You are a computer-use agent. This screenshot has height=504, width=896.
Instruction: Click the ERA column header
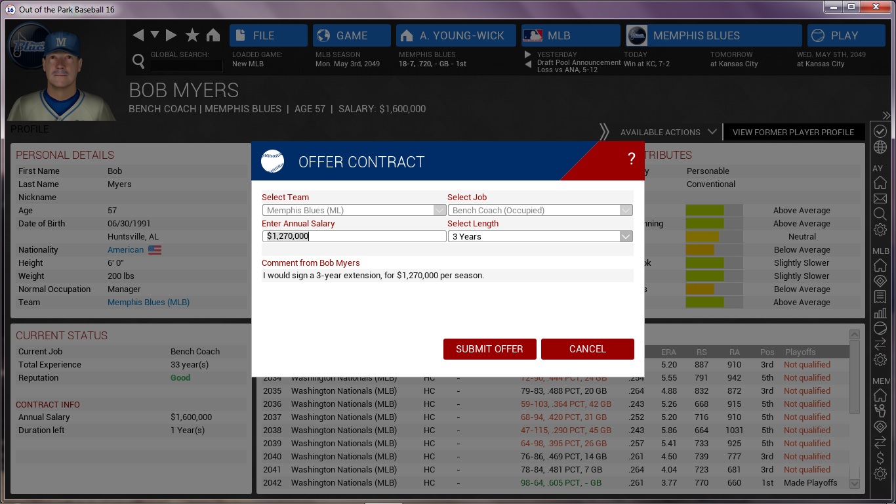[668, 352]
